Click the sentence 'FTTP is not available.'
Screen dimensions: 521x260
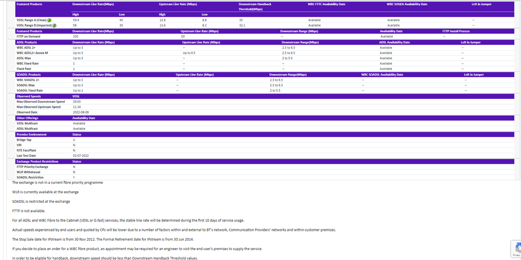pyautogui.click(x=29, y=211)
